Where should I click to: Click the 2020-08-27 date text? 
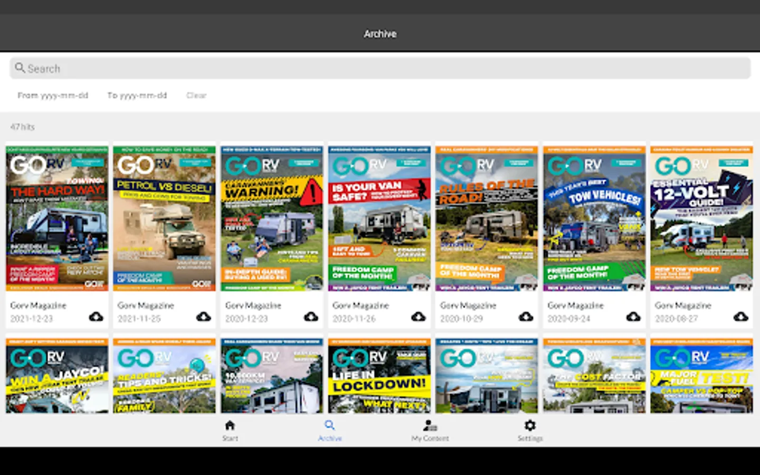[x=677, y=319]
